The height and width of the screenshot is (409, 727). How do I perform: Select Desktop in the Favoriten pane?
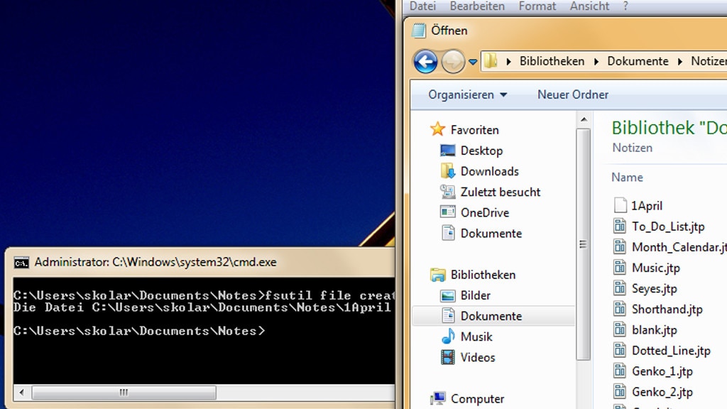pyautogui.click(x=483, y=151)
